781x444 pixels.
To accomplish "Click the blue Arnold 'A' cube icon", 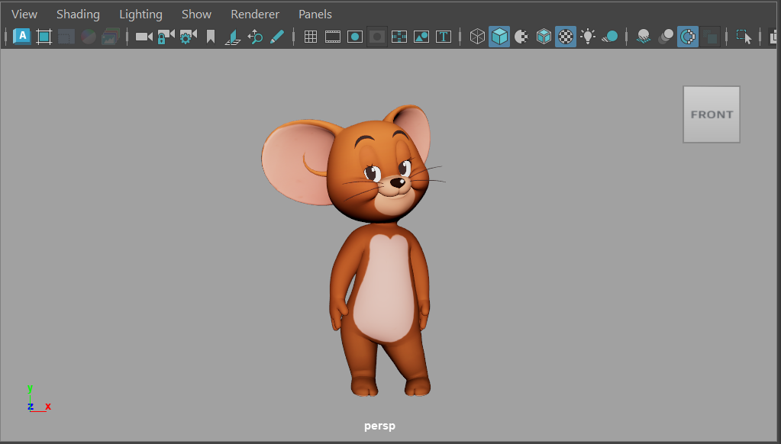I will tap(22, 37).
